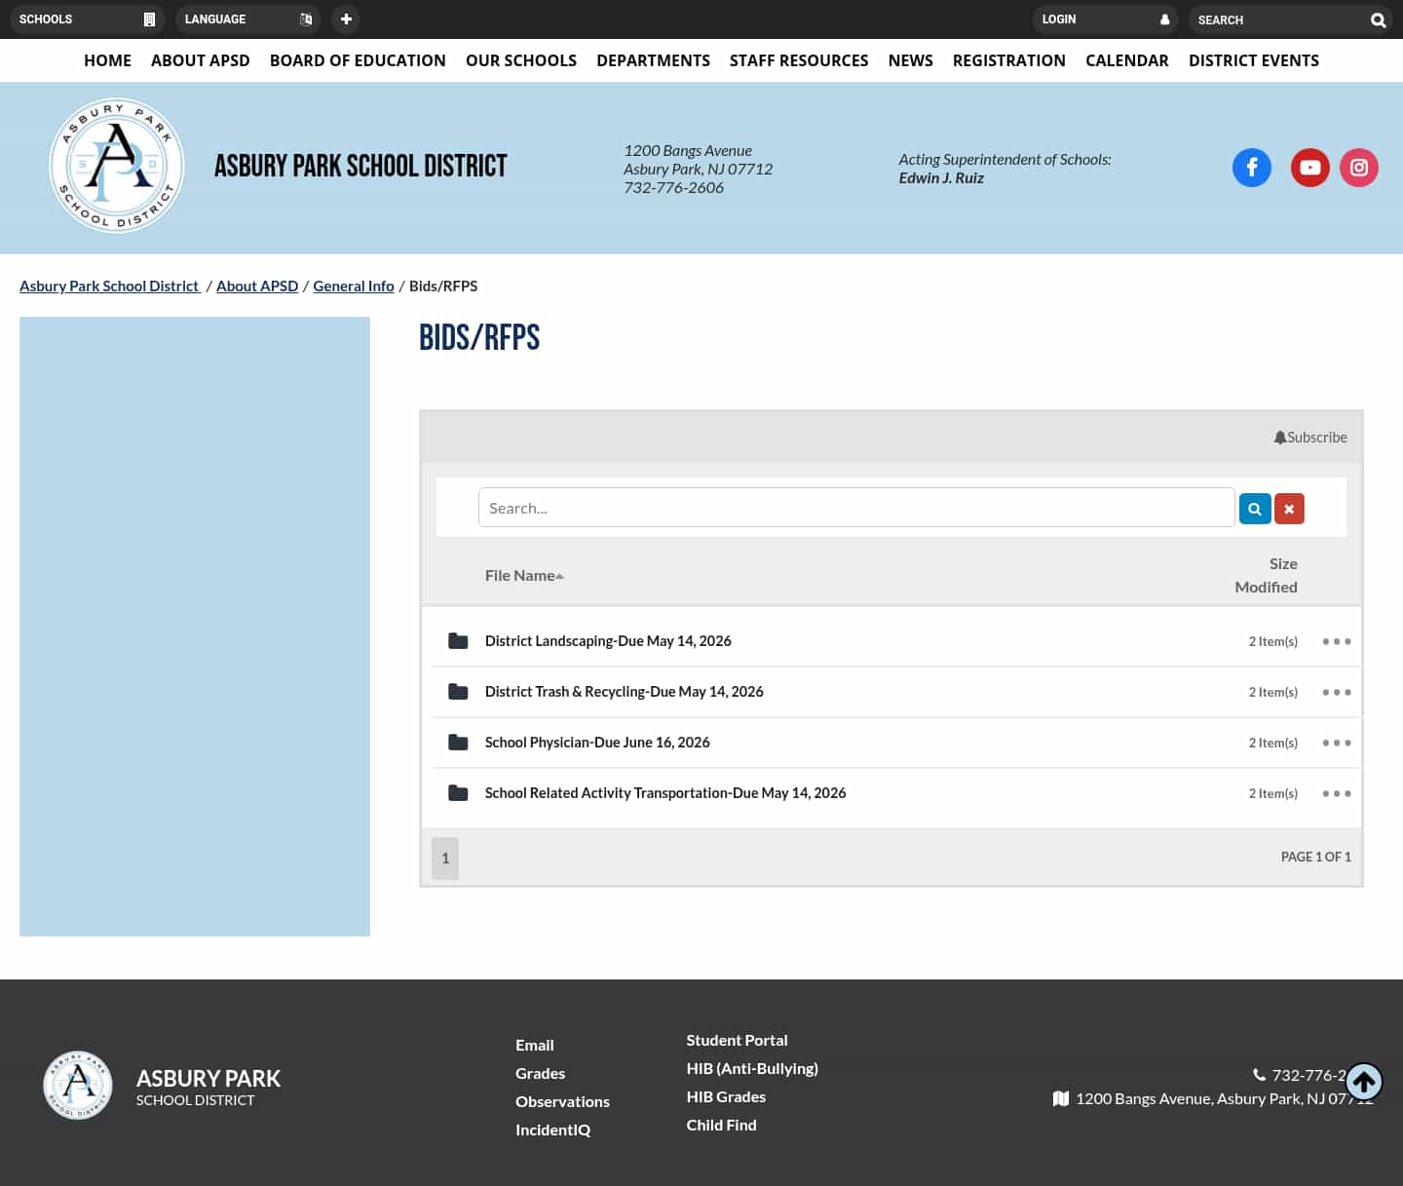
Task: Sort by the File Name column header
Action: (x=524, y=575)
